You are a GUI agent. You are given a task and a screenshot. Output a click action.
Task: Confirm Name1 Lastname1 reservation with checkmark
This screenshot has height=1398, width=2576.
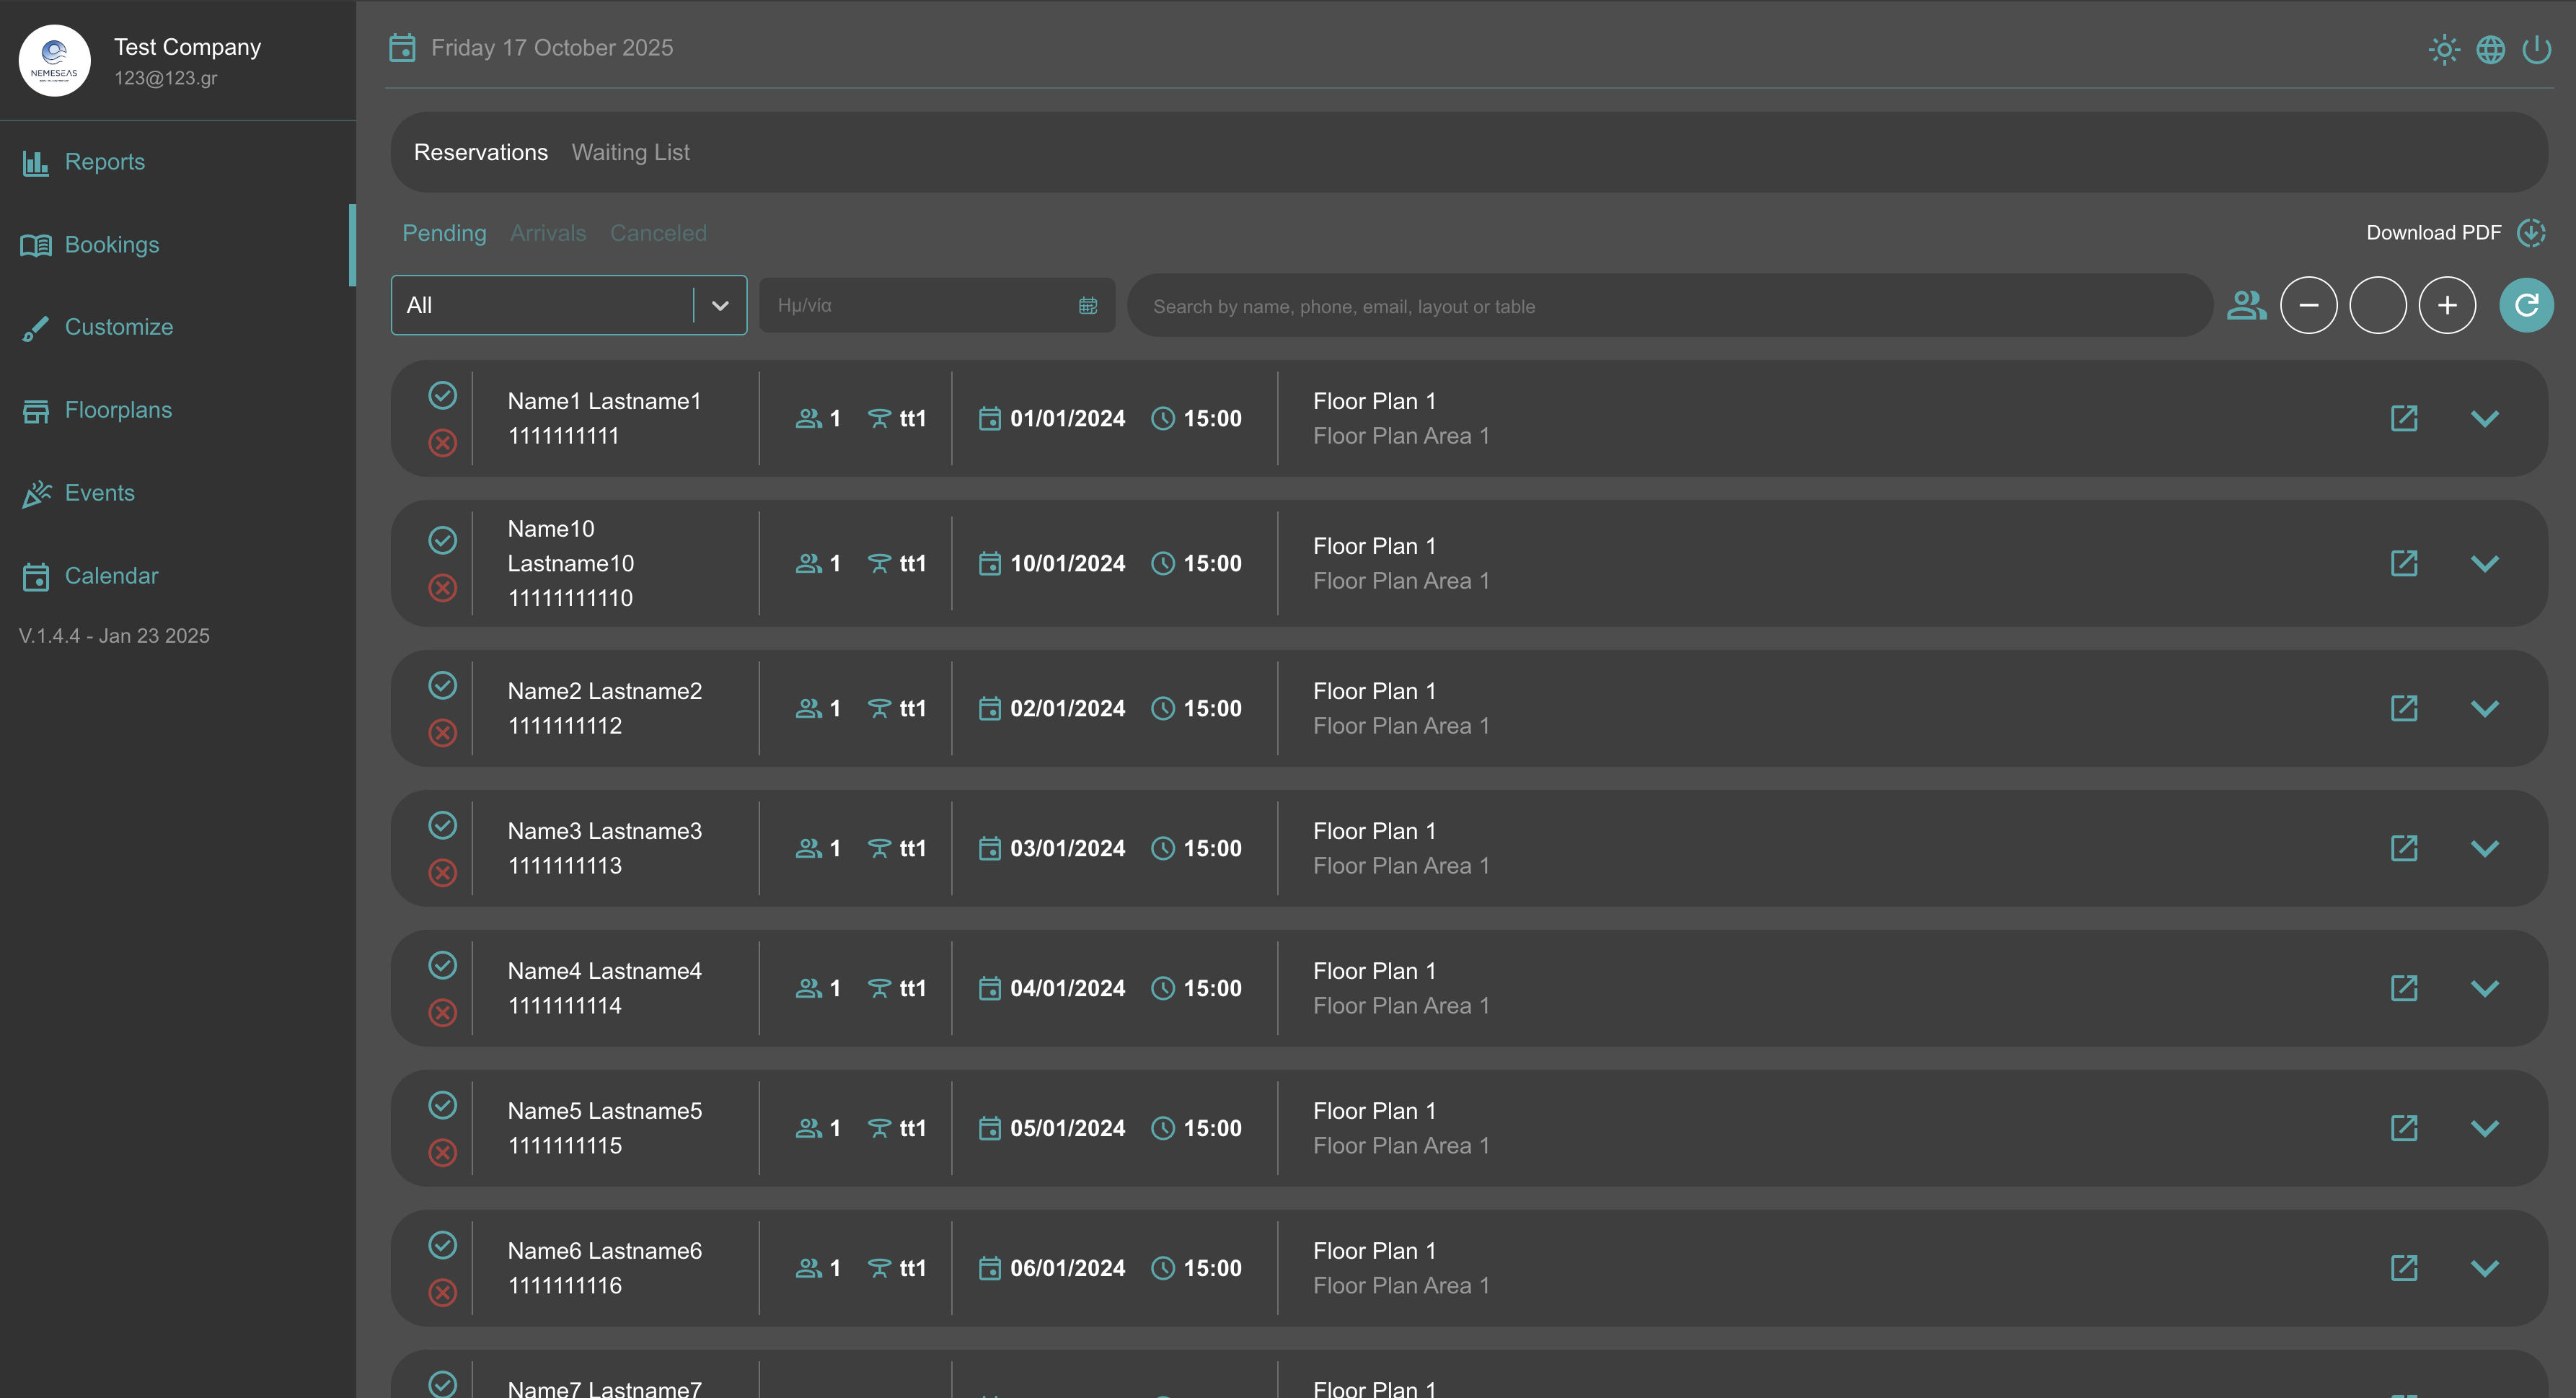[x=442, y=395]
